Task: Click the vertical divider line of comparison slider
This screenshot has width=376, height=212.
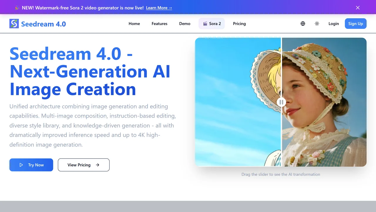Action: click(281, 102)
